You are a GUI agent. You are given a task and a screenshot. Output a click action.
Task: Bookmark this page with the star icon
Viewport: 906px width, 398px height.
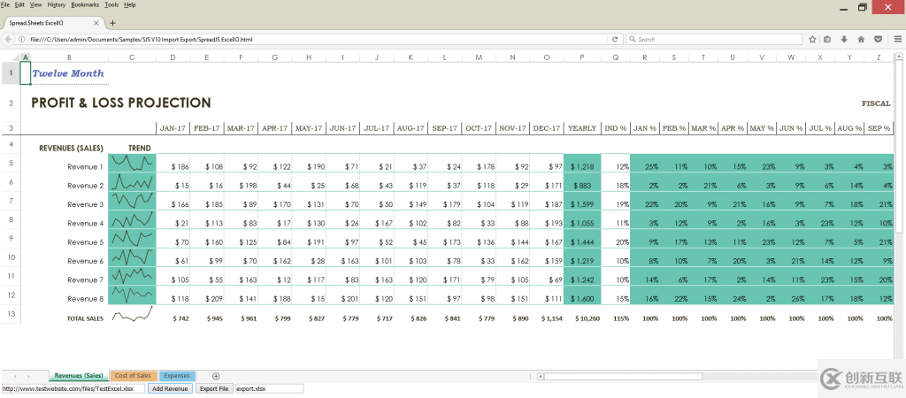(812, 39)
